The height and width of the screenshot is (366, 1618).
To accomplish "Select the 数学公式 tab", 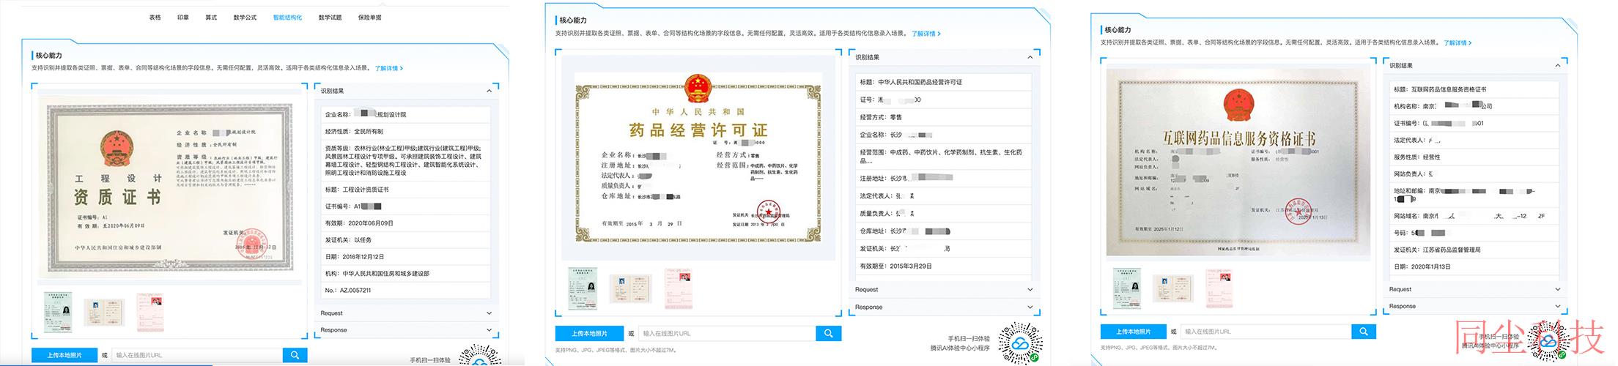I will pyautogui.click(x=245, y=18).
